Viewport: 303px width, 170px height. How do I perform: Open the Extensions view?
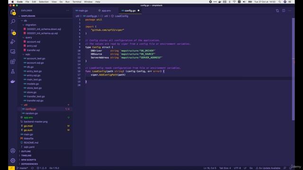pyautogui.click(x=13, y=61)
